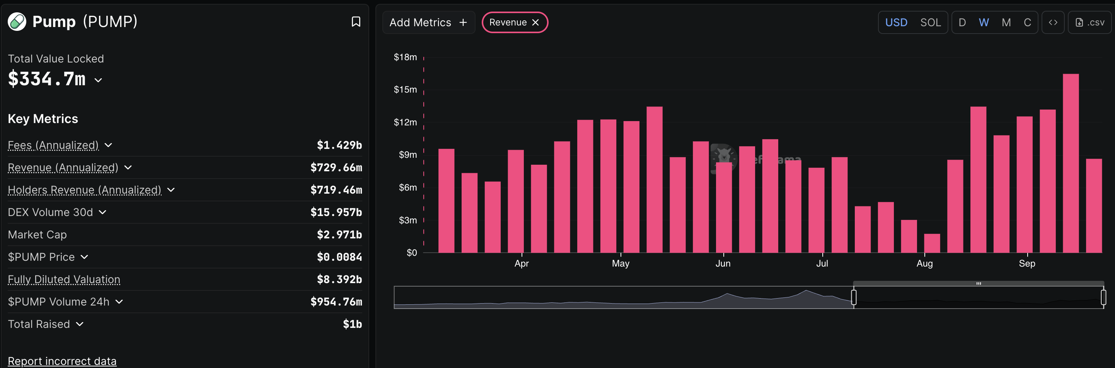Set chart interval to Daily (D)
This screenshot has height=368, width=1115.
coord(962,22)
